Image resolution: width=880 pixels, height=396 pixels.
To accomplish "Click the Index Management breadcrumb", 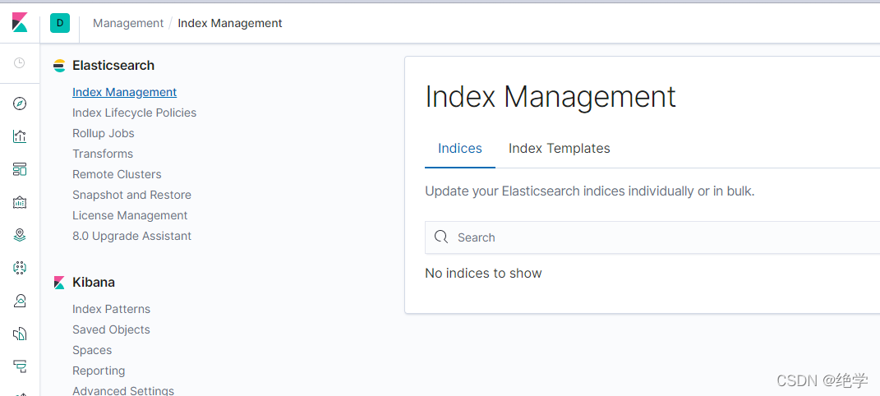I will [230, 23].
